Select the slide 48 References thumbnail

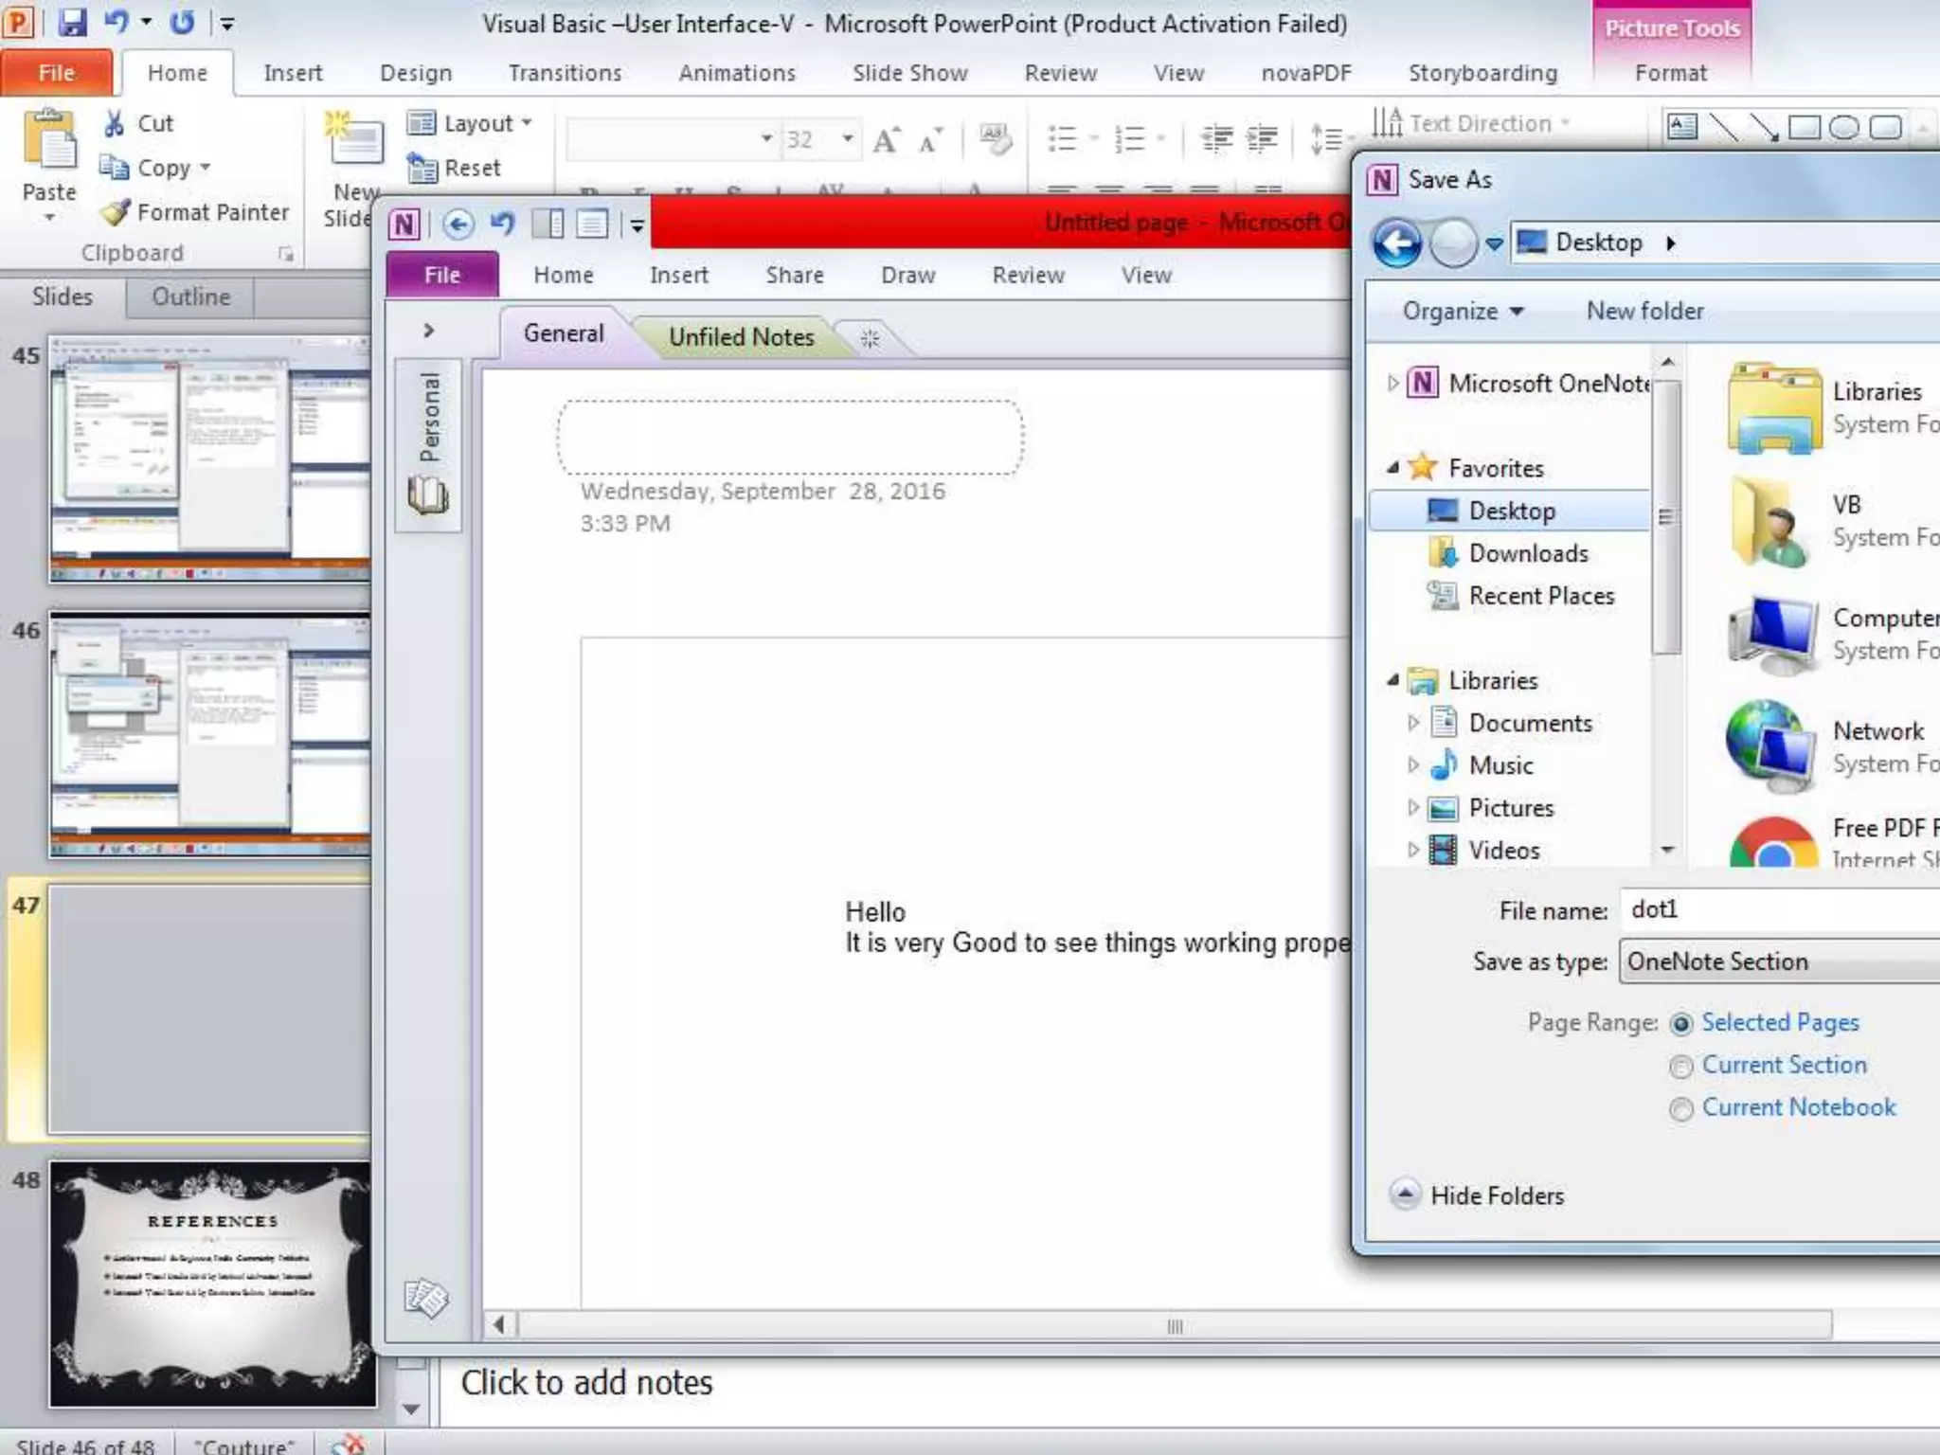coord(212,1284)
